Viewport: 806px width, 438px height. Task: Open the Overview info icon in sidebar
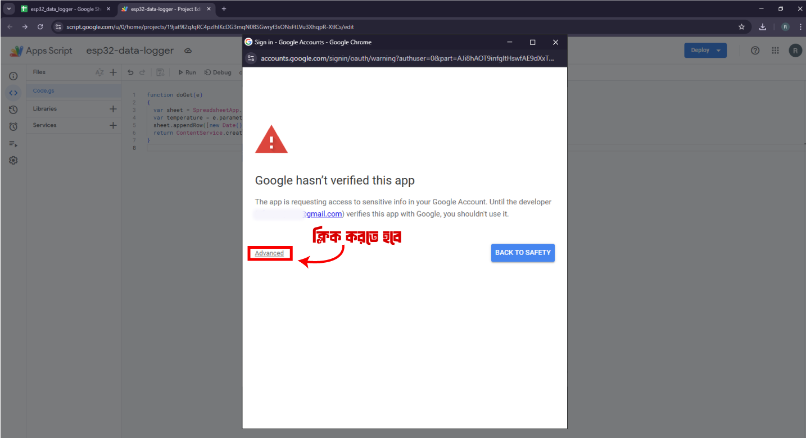(x=13, y=76)
